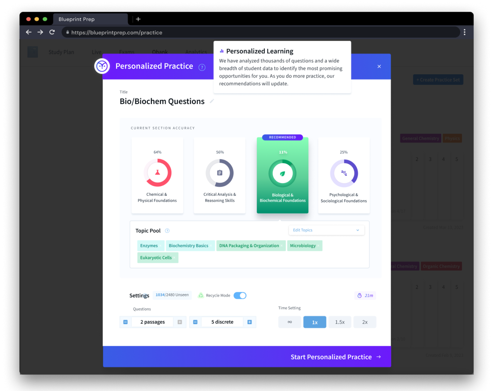
Task: Click the 2 passages value field
Action: click(152, 322)
